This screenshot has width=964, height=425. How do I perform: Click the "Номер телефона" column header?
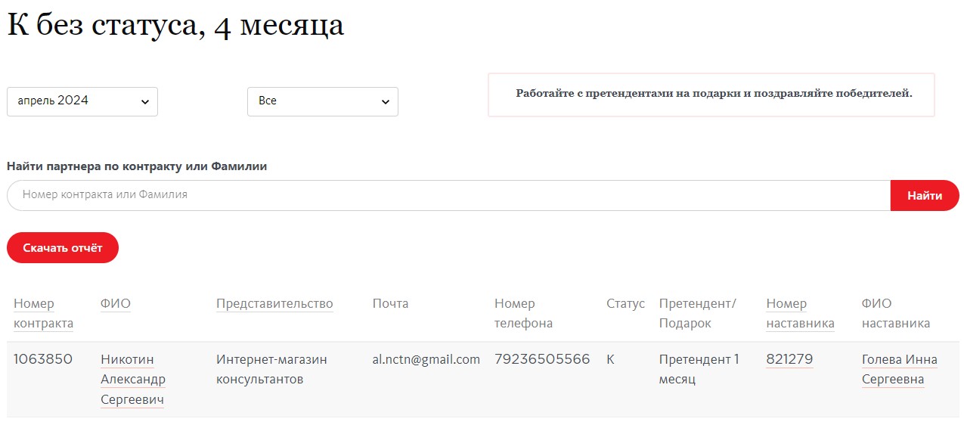(523, 313)
